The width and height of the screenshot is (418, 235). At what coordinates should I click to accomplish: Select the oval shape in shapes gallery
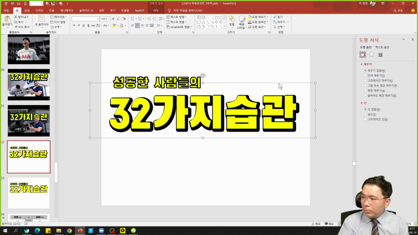(x=221, y=17)
